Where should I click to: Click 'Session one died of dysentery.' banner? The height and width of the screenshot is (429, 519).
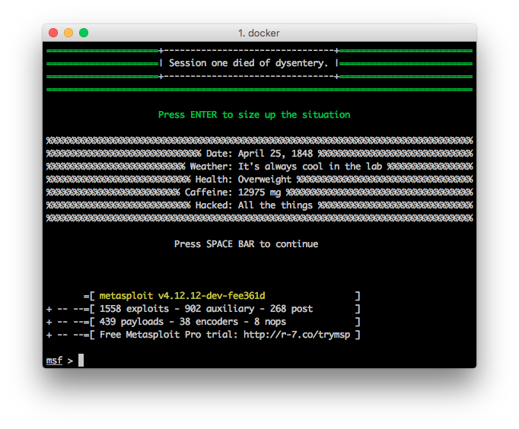(248, 63)
